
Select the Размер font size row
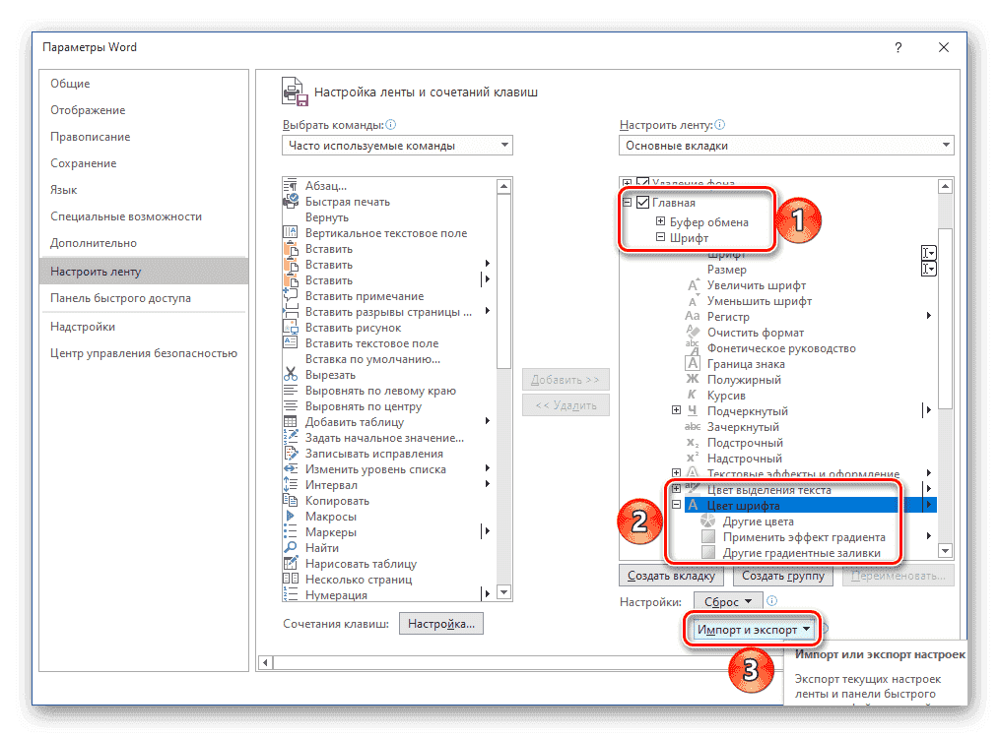[727, 270]
